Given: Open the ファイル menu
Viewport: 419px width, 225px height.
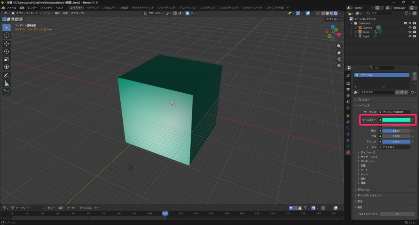Looking at the screenshot, I should pyautogui.click(x=11, y=8).
